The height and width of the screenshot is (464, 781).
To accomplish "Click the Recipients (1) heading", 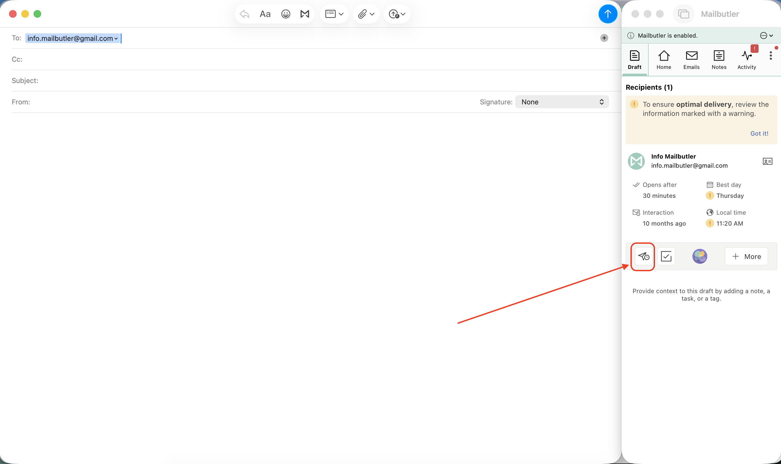I will click(x=649, y=87).
